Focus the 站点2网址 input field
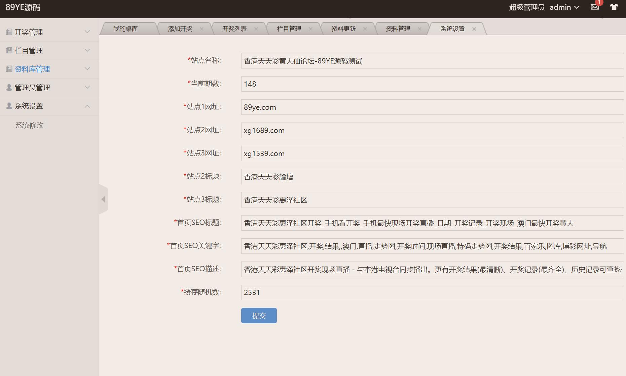This screenshot has width=626, height=376. pos(432,130)
